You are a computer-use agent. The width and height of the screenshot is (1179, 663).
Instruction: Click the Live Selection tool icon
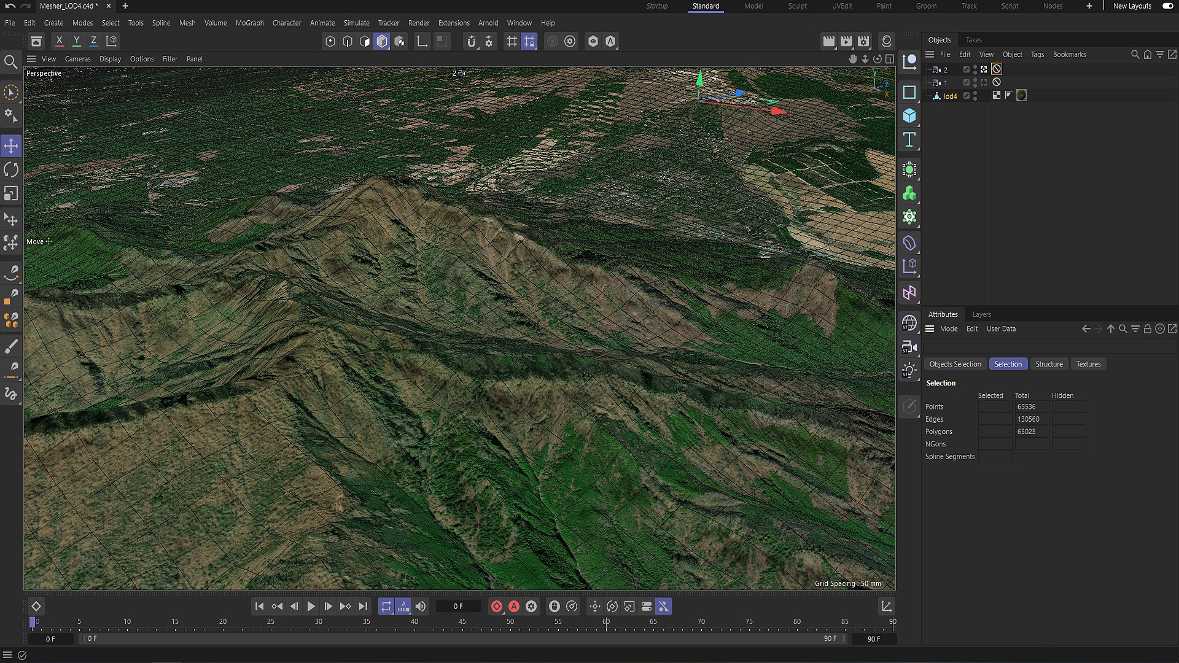[x=11, y=93]
